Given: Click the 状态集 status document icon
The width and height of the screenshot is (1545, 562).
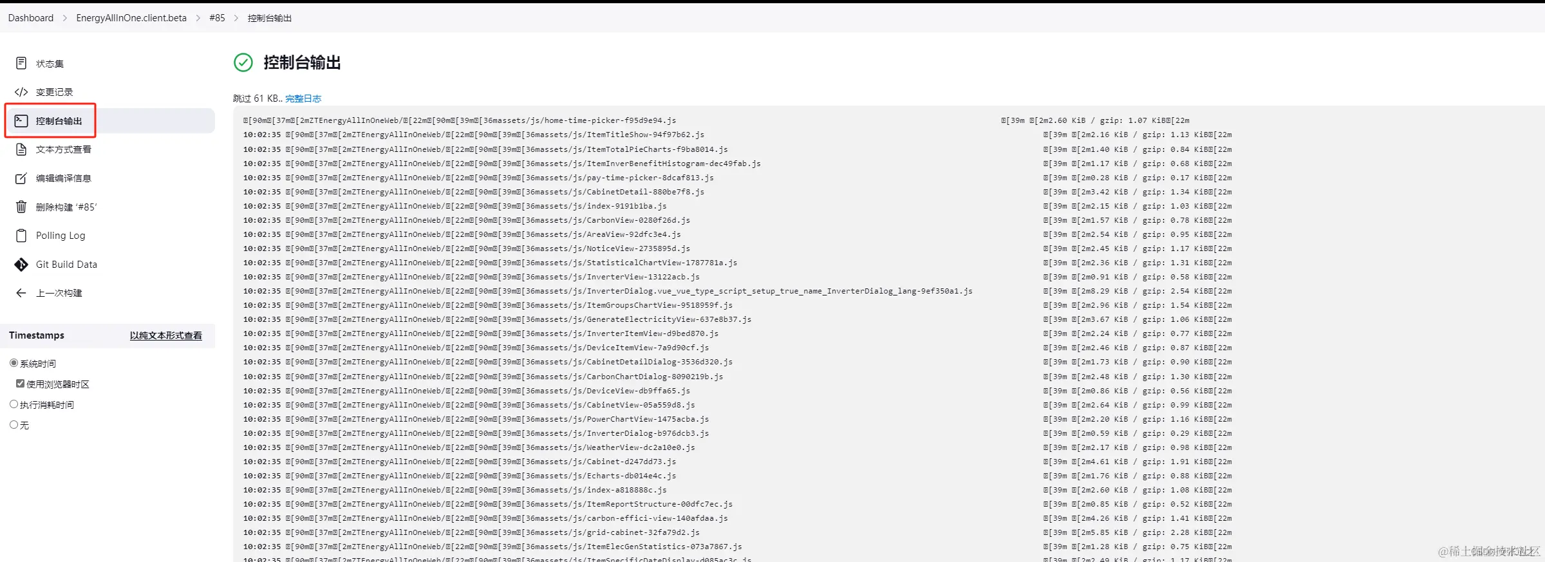Looking at the screenshot, I should [x=21, y=63].
